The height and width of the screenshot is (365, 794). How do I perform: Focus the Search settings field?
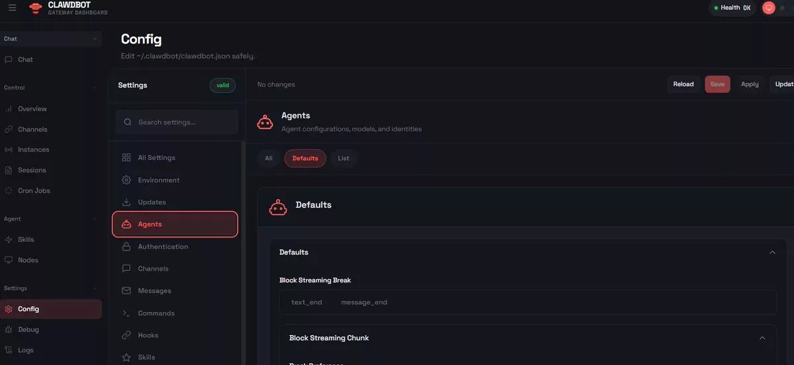click(x=177, y=122)
